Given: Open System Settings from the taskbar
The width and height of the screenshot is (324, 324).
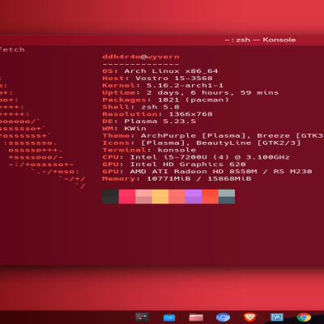Looking at the screenshot, I should (x=142, y=317).
